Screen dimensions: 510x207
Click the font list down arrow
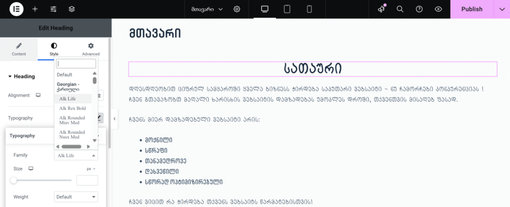coord(95,140)
